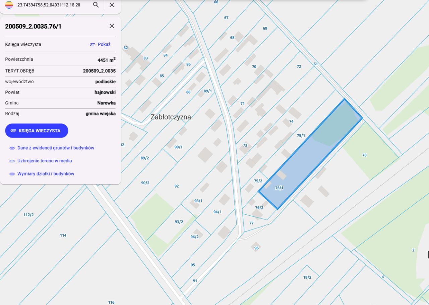Open Dane z ewidencji gruntów i budynków
Image resolution: width=429 pixels, height=305 pixels.
pyautogui.click(x=56, y=148)
